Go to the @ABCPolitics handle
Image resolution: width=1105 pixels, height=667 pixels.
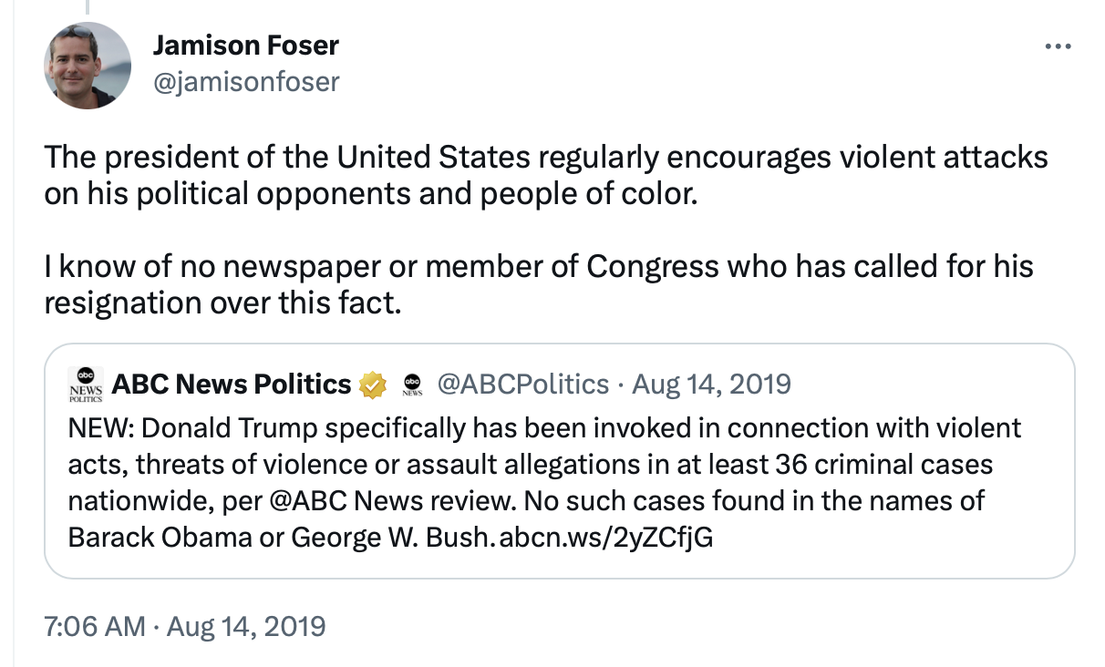pos(523,385)
